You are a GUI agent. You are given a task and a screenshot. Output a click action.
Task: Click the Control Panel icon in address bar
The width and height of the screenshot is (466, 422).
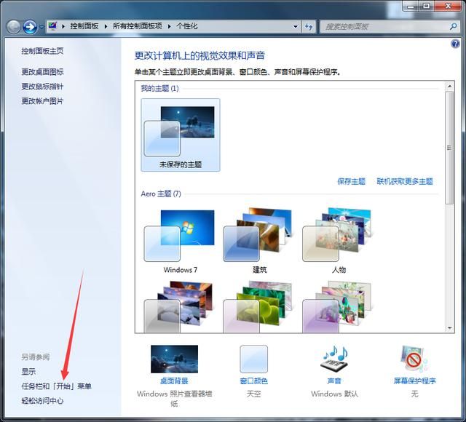53,26
